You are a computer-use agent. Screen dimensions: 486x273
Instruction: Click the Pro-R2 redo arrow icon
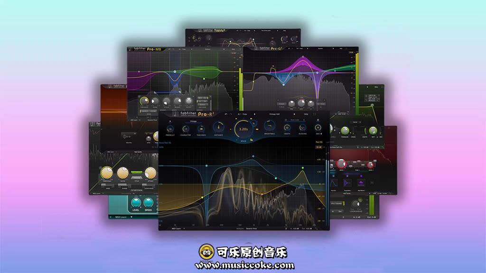click(x=231, y=114)
